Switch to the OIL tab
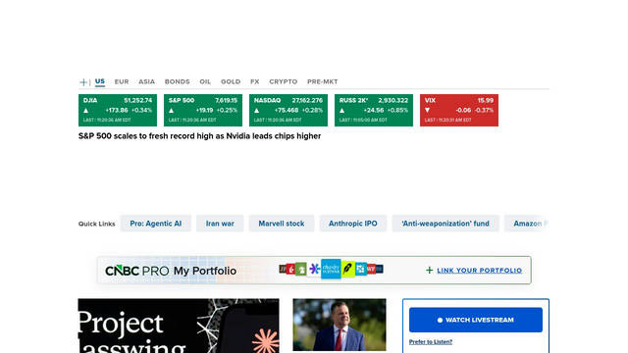The image size is (628, 353). 205,81
